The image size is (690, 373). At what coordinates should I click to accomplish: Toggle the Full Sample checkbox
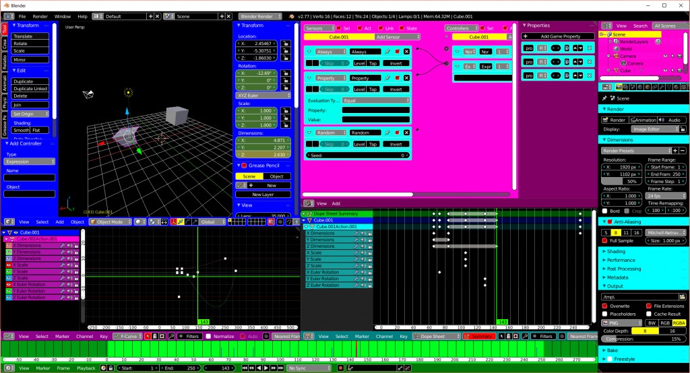pyautogui.click(x=604, y=240)
